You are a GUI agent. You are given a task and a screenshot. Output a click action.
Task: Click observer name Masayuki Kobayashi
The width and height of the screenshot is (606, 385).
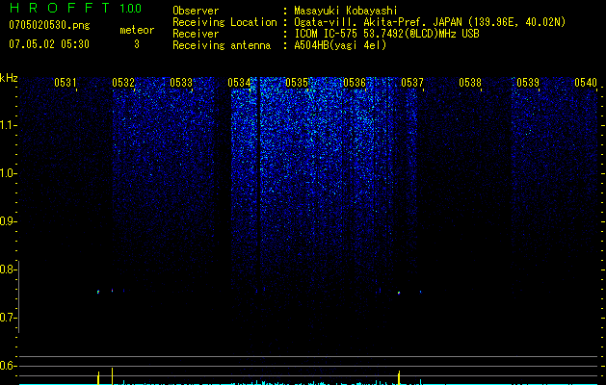(x=346, y=11)
